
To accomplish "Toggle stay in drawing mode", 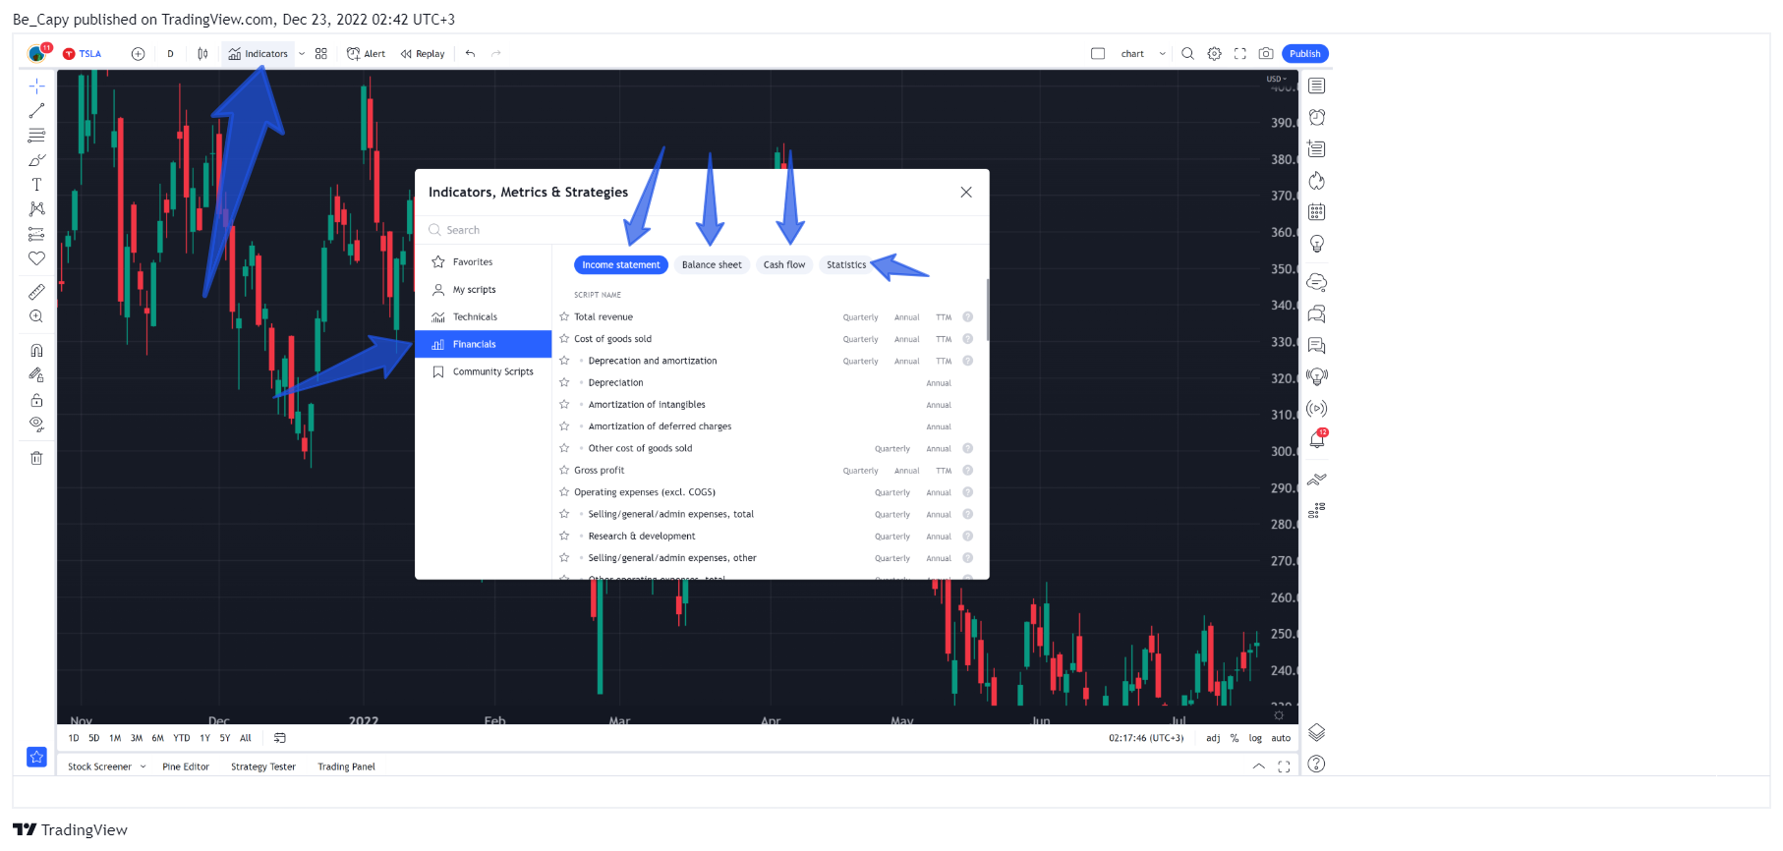I will coord(36,374).
